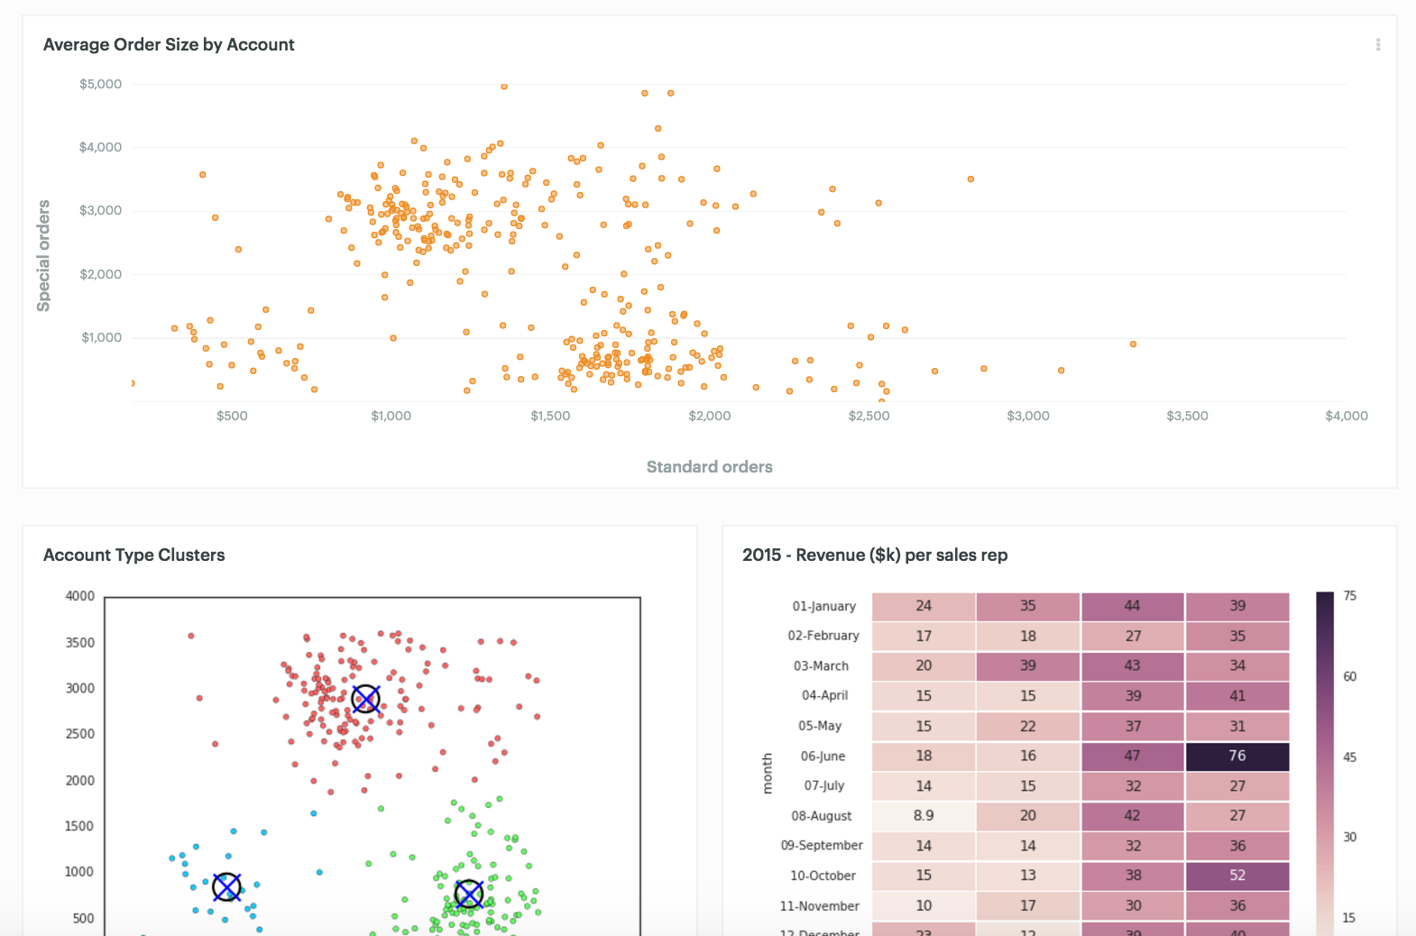The height and width of the screenshot is (936, 1416).
Task: Click the March heatmap cell showing 20
Action: (924, 665)
